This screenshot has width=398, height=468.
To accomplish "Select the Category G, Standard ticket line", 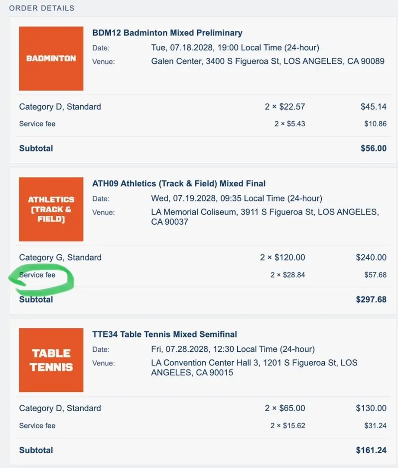I will pos(60,257).
